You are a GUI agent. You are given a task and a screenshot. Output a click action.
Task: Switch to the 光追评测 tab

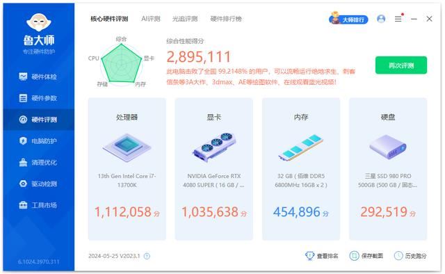coord(185,19)
